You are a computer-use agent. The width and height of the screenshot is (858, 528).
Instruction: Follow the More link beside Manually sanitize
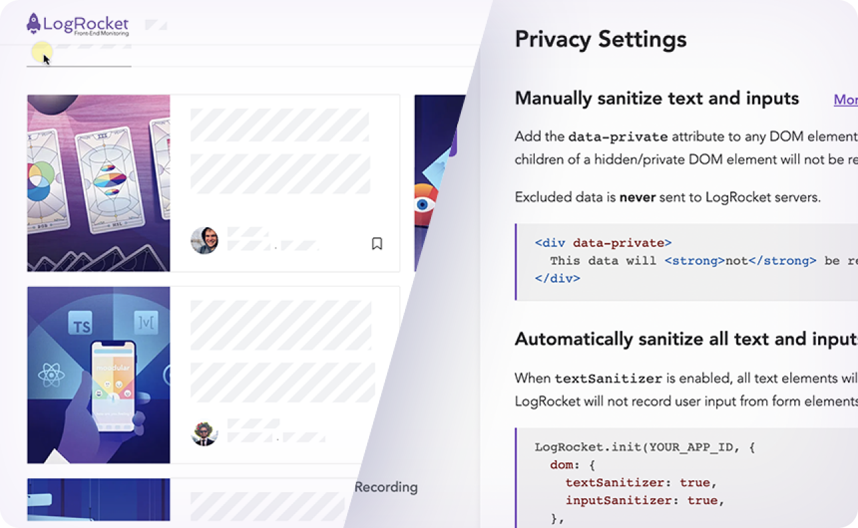click(x=845, y=100)
